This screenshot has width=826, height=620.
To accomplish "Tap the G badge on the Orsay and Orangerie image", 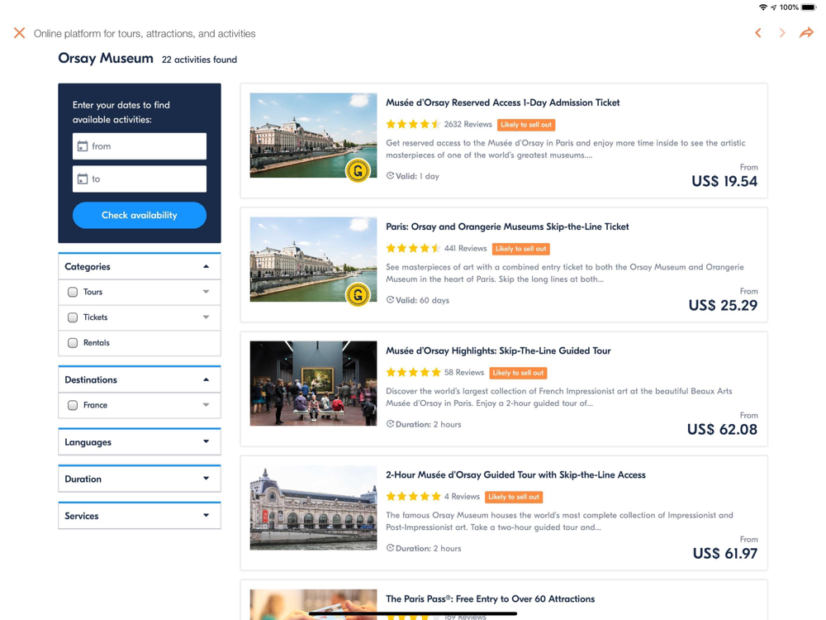I will tap(358, 295).
